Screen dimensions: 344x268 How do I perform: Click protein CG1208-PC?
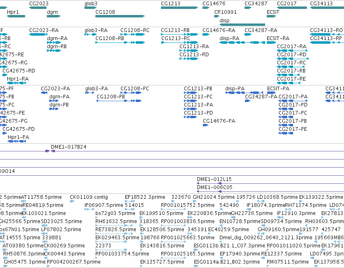131,92
